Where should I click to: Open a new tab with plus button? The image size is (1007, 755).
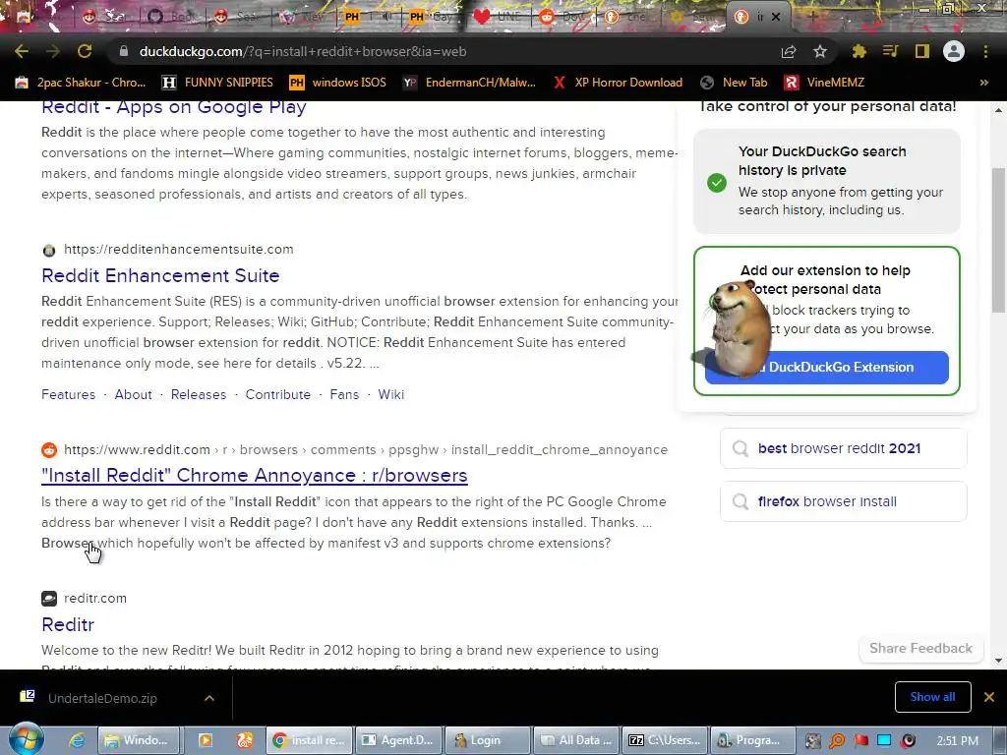(x=811, y=17)
